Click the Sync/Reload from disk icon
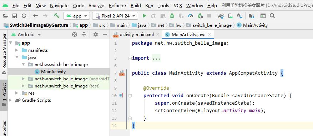This screenshot has height=136, width=313. click(x=24, y=16)
